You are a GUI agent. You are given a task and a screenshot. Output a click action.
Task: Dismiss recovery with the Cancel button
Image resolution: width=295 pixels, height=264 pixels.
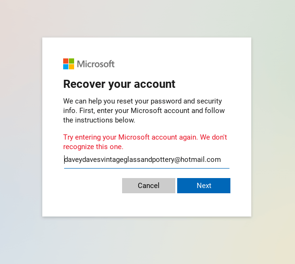coord(148,185)
